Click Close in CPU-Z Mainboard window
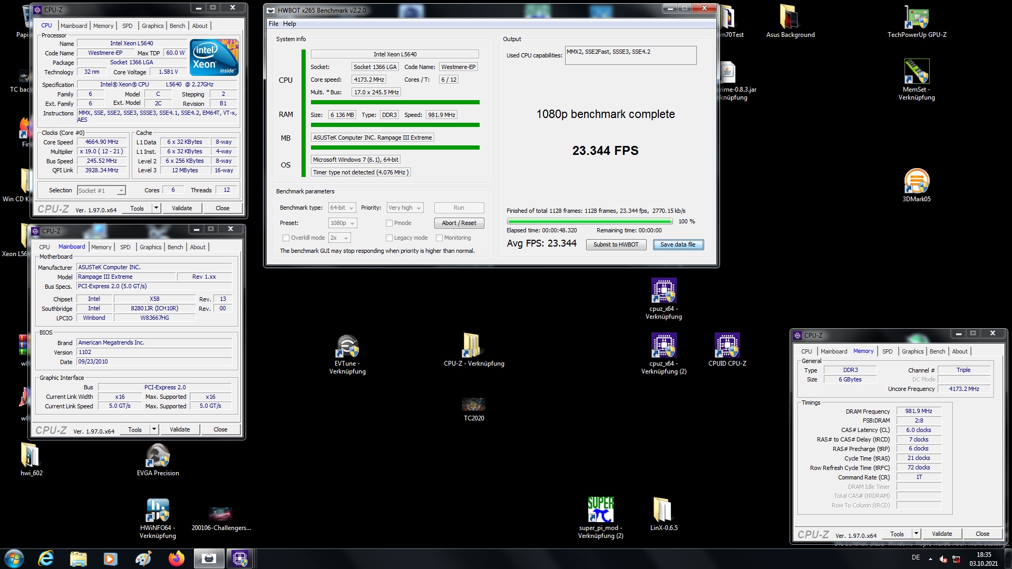The image size is (1012, 569). coord(220,429)
